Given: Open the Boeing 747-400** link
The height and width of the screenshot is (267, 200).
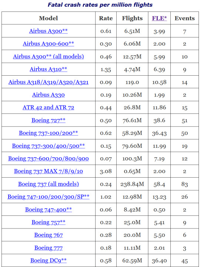Looking at the screenshot, I should click(x=48, y=210).
